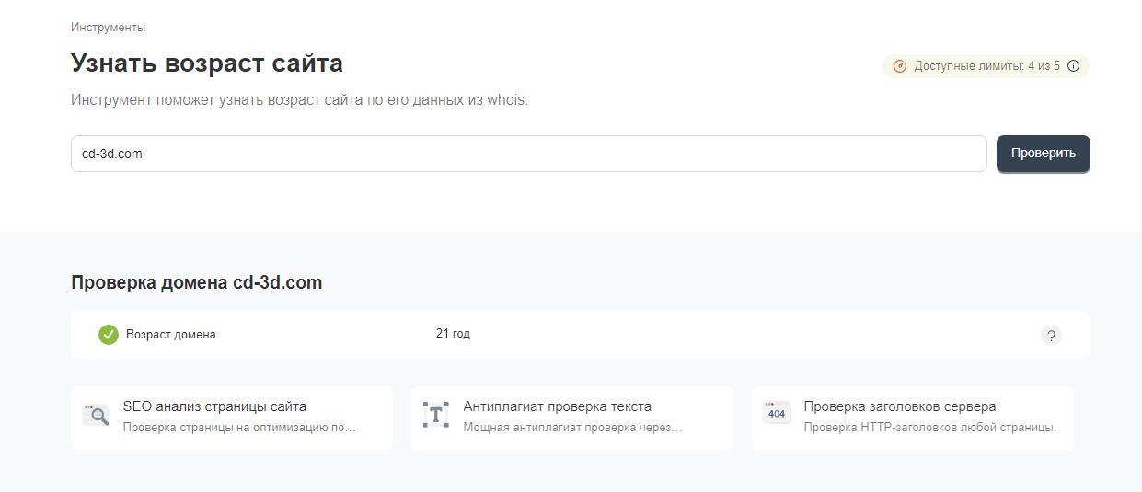Click the 404 server headers icon
This screenshot has height=492, width=1142.
777,413
